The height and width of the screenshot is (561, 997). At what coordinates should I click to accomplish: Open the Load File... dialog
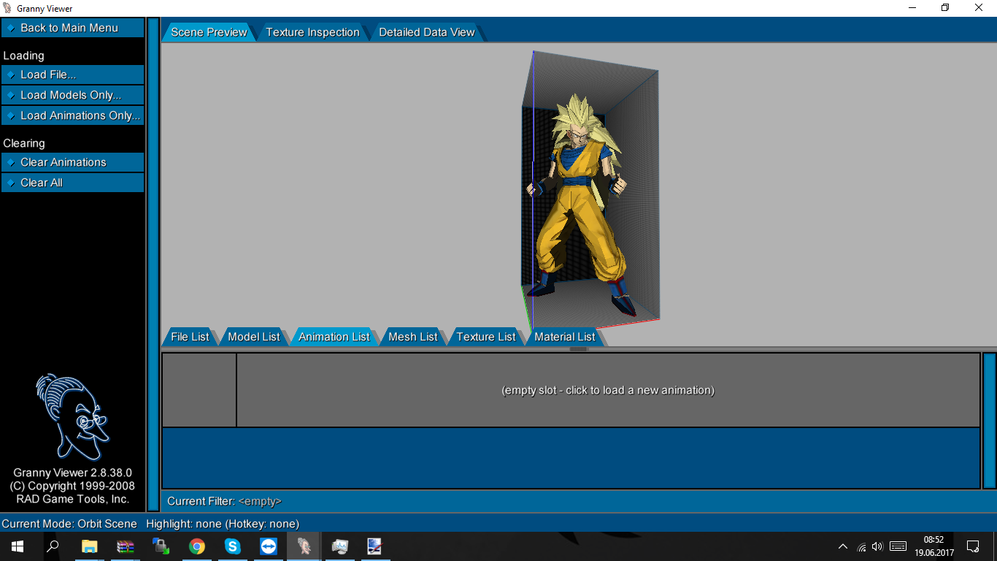pos(73,75)
